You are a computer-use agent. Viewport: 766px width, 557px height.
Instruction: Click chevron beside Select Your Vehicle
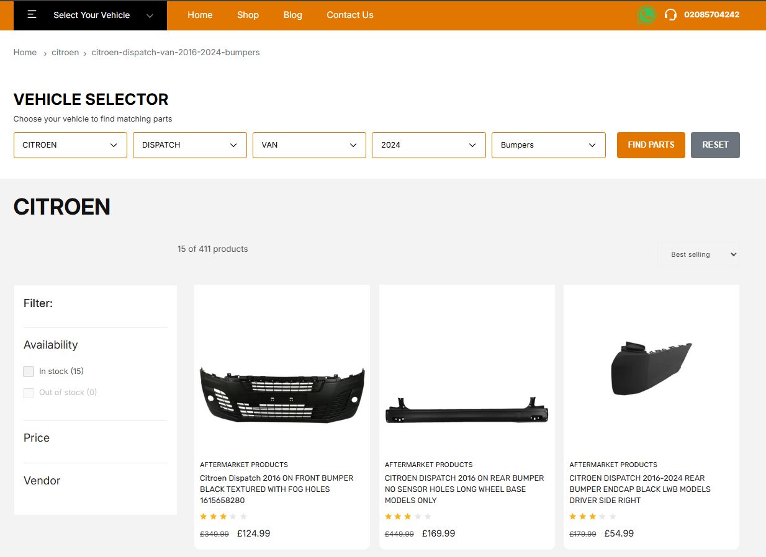click(x=150, y=16)
